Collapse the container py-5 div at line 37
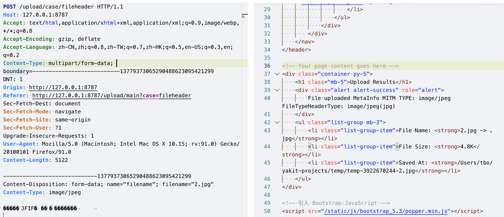The width and height of the screenshot is (504, 217). tap(277, 74)
